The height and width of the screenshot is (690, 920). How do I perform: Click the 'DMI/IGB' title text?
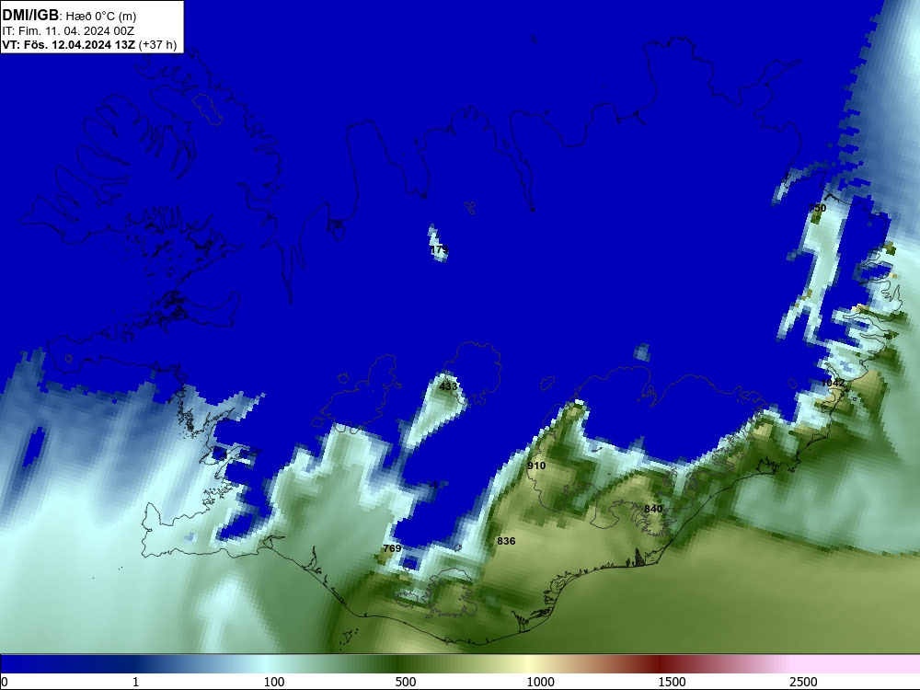(x=30, y=16)
